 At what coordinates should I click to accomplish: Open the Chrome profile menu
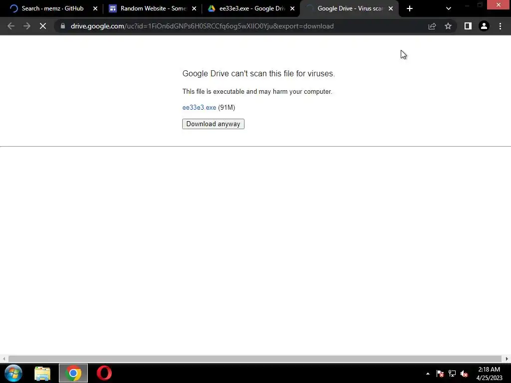click(484, 26)
